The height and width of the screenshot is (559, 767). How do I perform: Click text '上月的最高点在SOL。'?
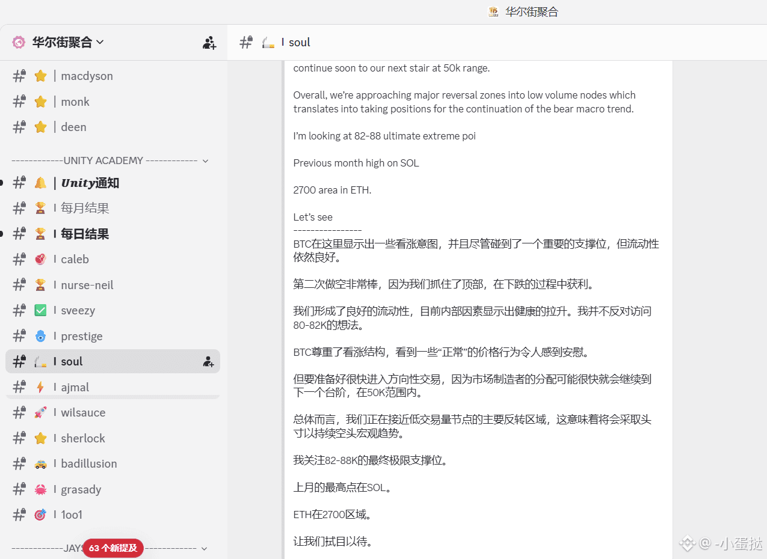[x=343, y=487]
